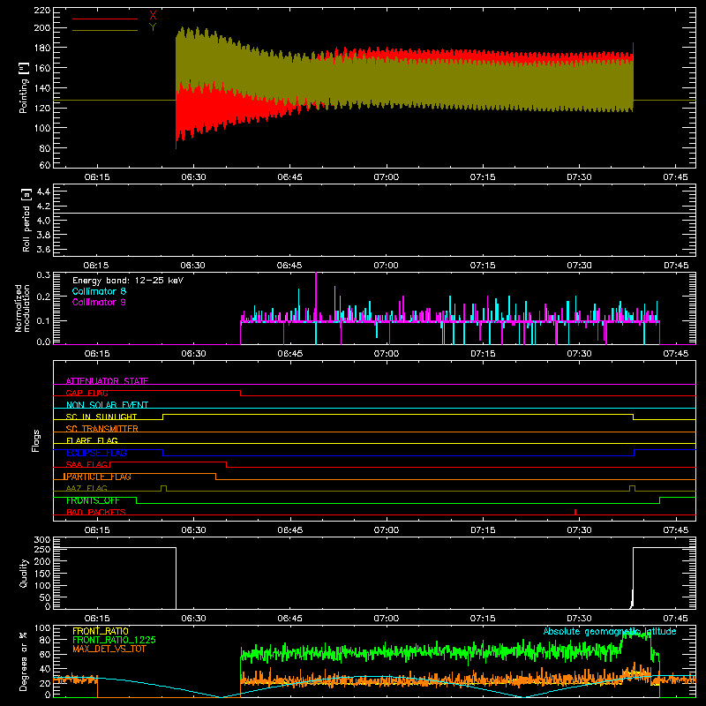Click the 220 tick label on Pointing axis
This screenshot has height=706, width=706.
tap(42, 10)
